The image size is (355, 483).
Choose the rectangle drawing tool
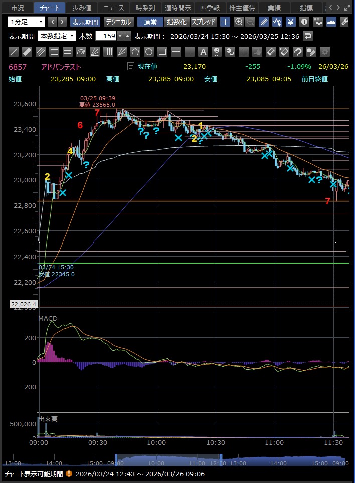[x=162, y=51]
